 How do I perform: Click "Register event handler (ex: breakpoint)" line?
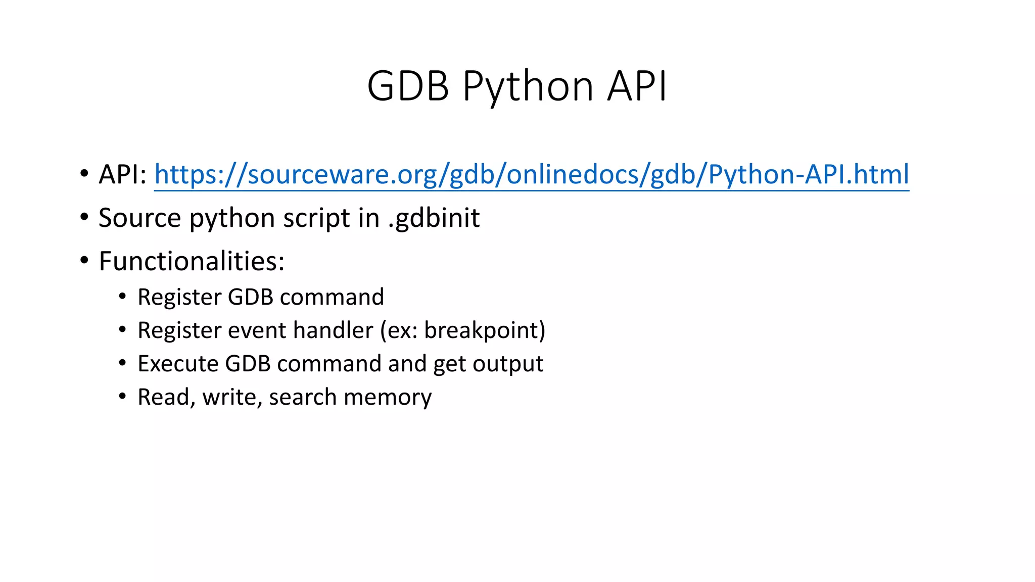pos(342,330)
